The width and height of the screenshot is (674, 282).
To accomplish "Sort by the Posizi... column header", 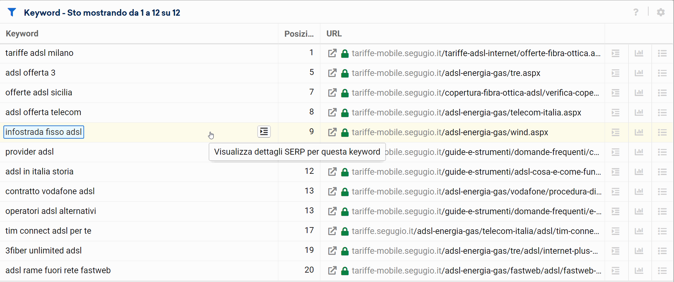I will point(299,34).
